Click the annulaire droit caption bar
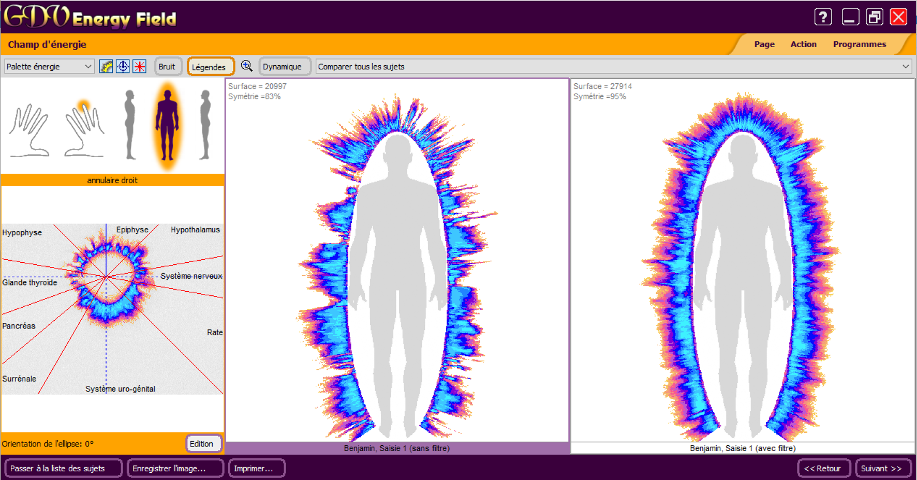 coord(112,180)
